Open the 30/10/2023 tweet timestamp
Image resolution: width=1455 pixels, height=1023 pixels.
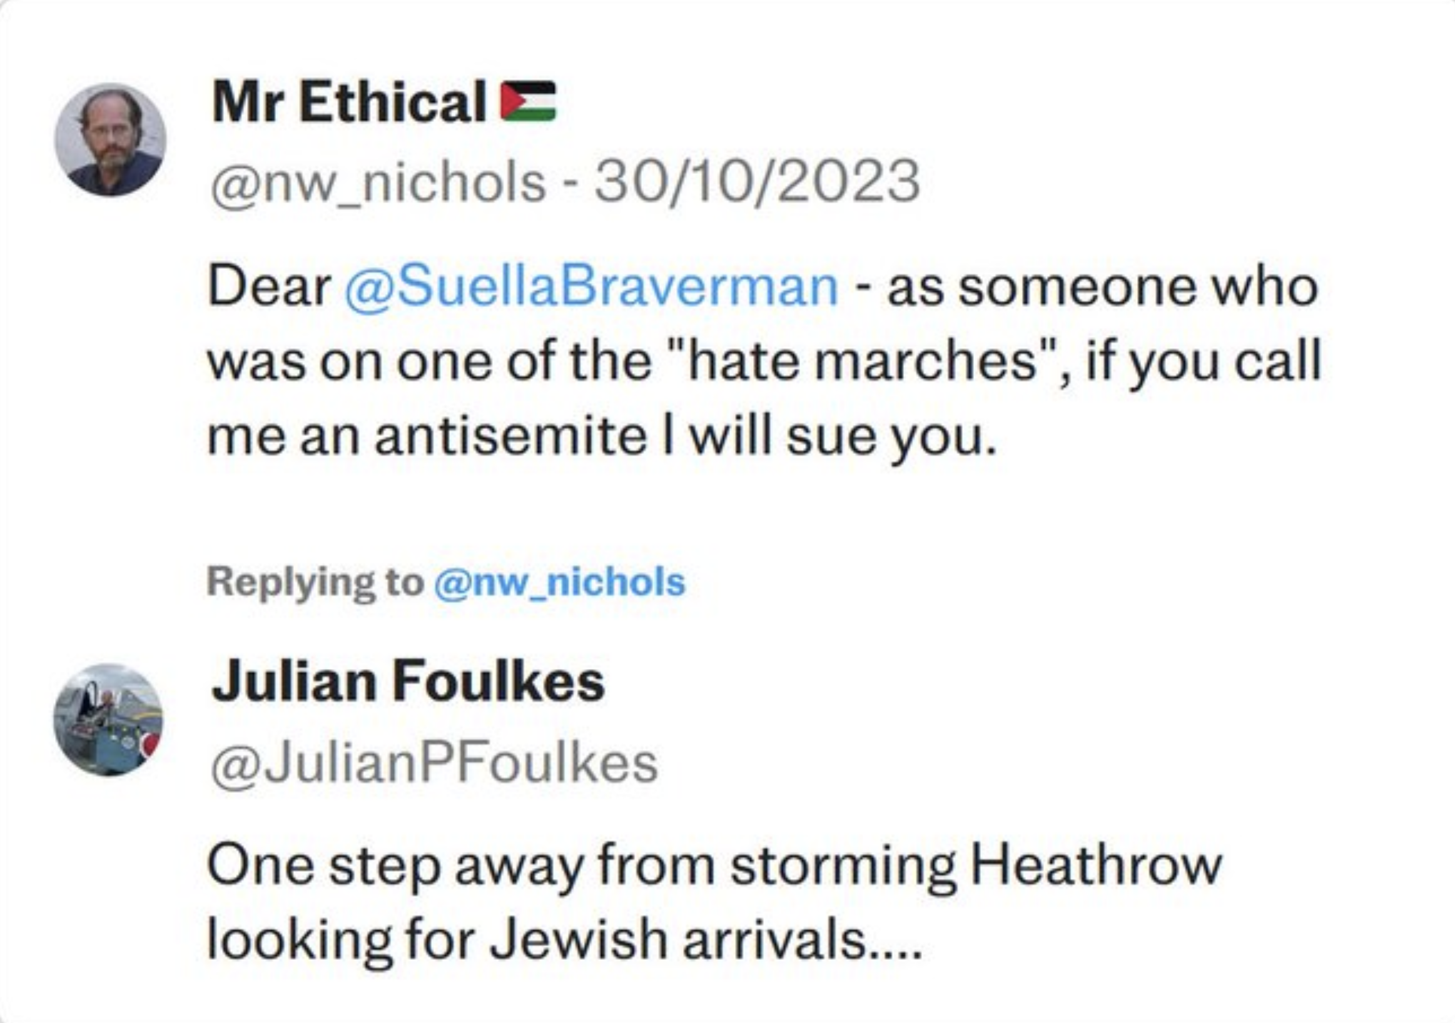[x=757, y=182]
